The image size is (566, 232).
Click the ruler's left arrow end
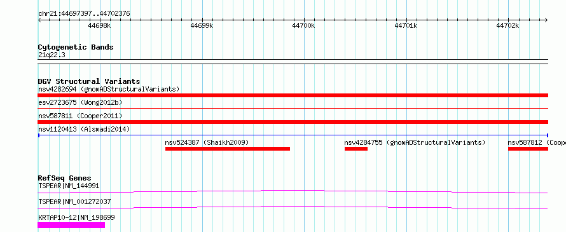[x=39, y=20]
